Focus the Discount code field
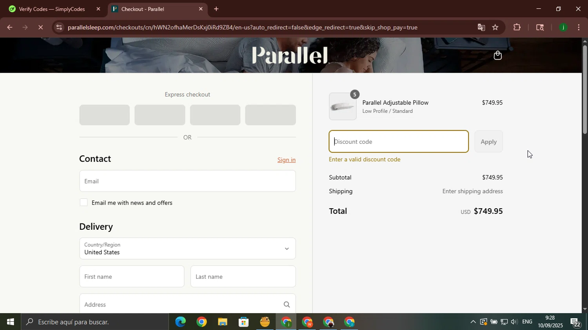 399,142
